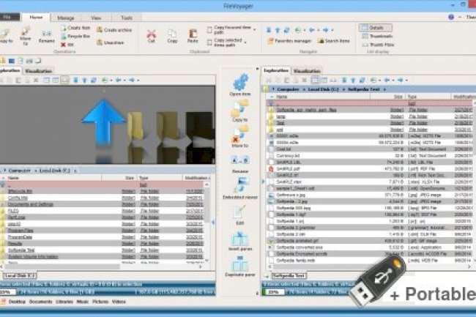The width and height of the screenshot is (476, 317).
Task: Open the Manage ribbon tab
Action: 65,16
